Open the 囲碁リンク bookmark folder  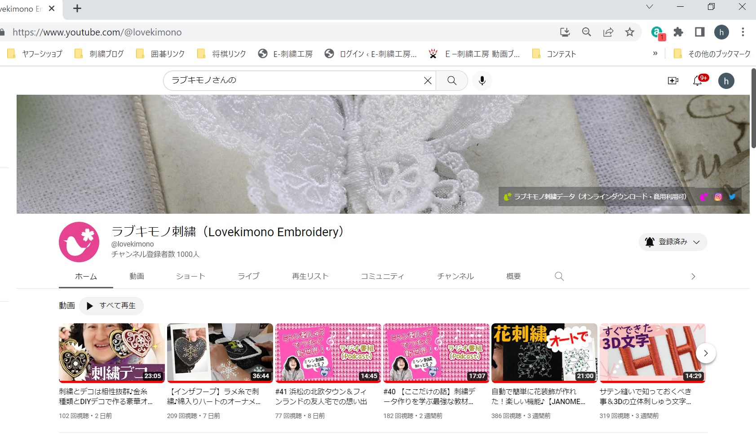[x=160, y=54]
